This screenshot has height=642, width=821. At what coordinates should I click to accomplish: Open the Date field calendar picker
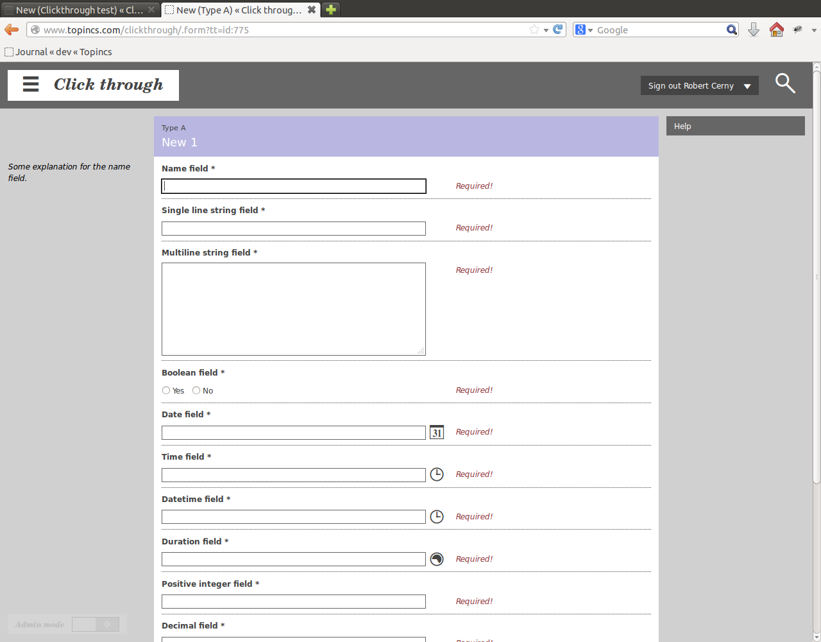(437, 433)
